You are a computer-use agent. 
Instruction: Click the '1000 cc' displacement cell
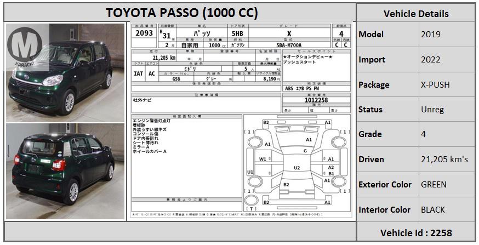tap(216, 45)
